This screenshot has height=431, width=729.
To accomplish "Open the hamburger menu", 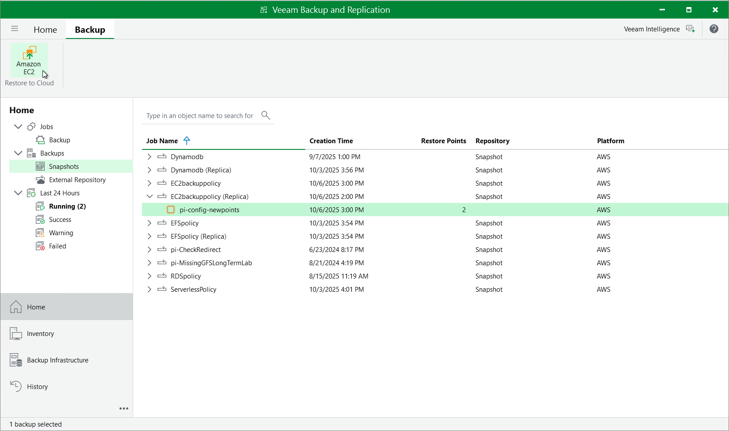I will click(15, 29).
